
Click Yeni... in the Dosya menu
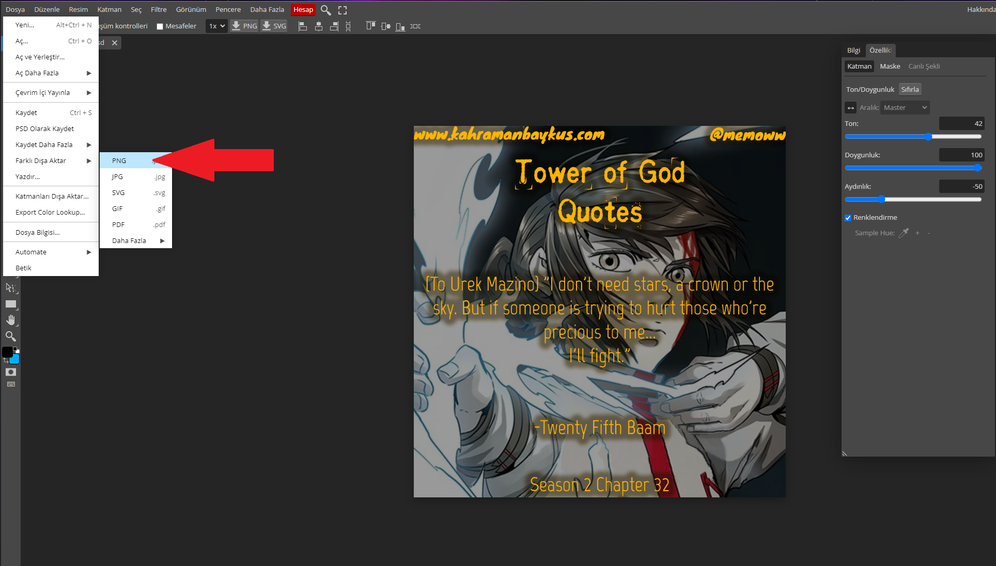(51, 25)
